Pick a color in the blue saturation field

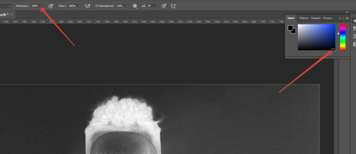[316, 37]
